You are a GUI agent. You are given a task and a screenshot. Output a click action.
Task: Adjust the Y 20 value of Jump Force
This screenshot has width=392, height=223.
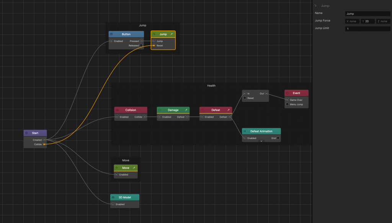(367, 21)
